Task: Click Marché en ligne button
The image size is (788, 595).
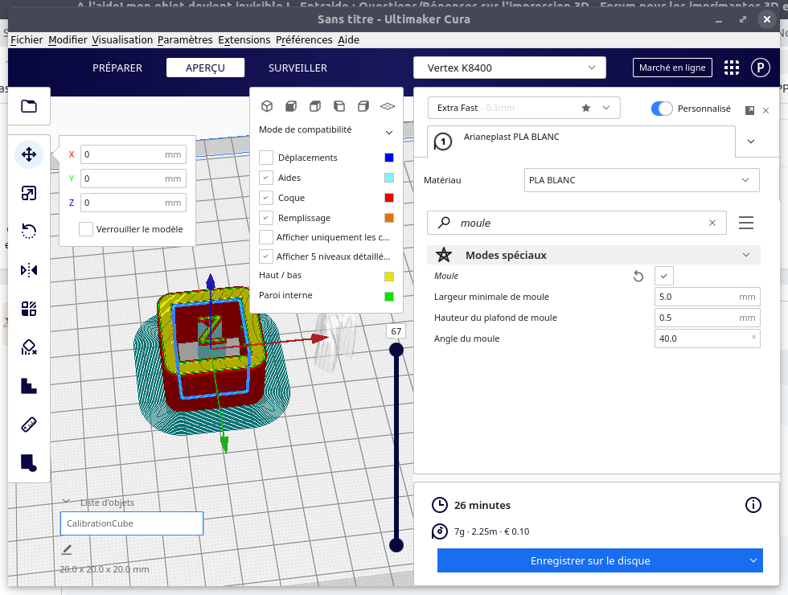Action: tap(672, 68)
